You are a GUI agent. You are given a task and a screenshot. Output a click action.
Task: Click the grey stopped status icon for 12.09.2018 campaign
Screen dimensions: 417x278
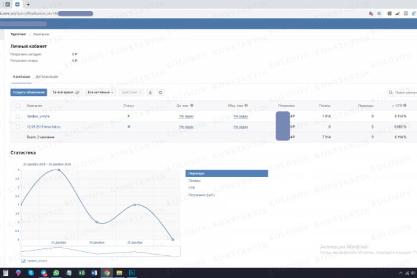(x=129, y=127)
